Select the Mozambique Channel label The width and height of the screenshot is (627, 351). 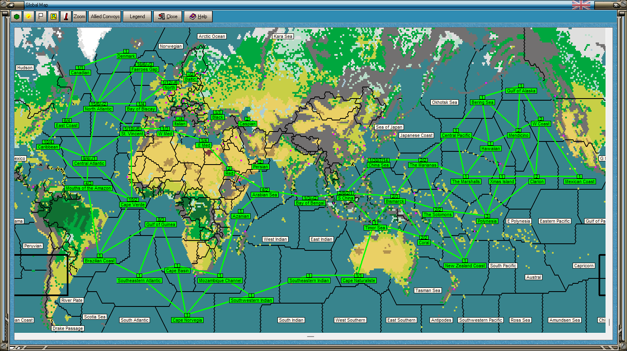pyautogui.click(x=220, y=280)
